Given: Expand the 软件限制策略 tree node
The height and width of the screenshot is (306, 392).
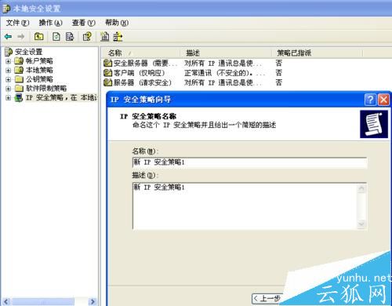Looking at the screenshot, I should pyautogui.click(x=9, y=89).
